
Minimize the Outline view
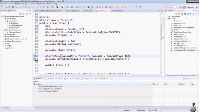tap(194, 11)
